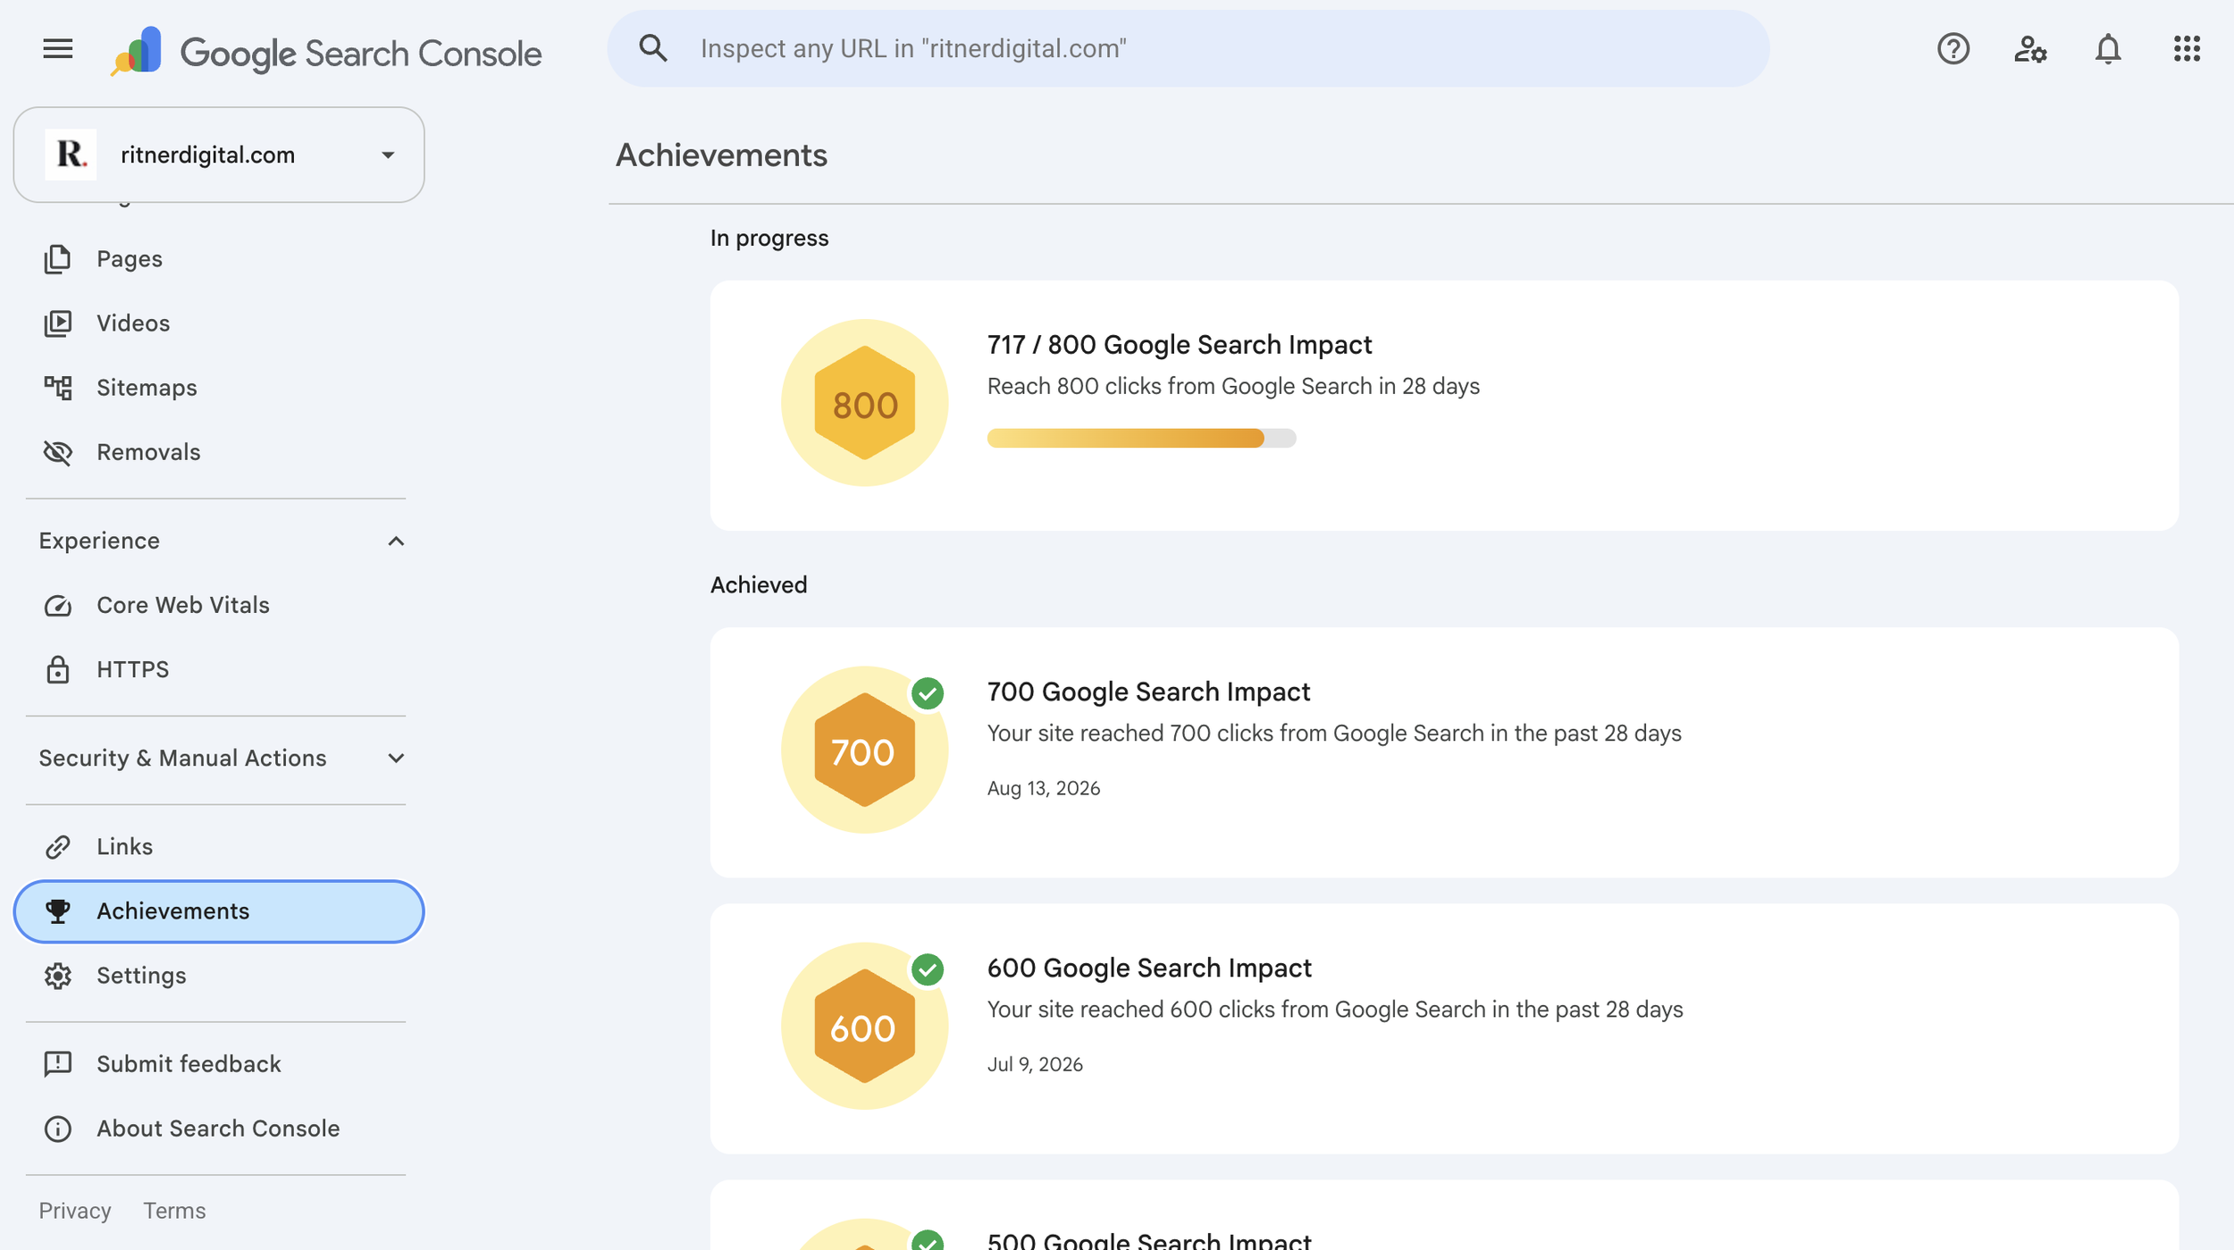
Task: Open the ritnerdigital.com property dropdown
Action: click(219, 155)
